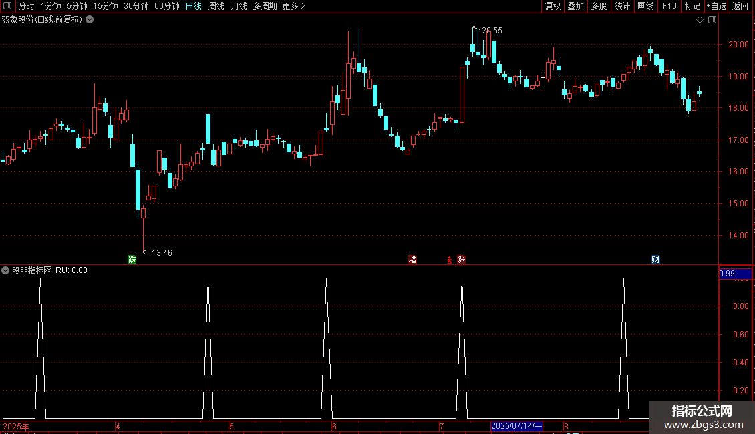Select the 5分钟 period
This screenshot has height=434, width=755.
(x=77, y=6)
